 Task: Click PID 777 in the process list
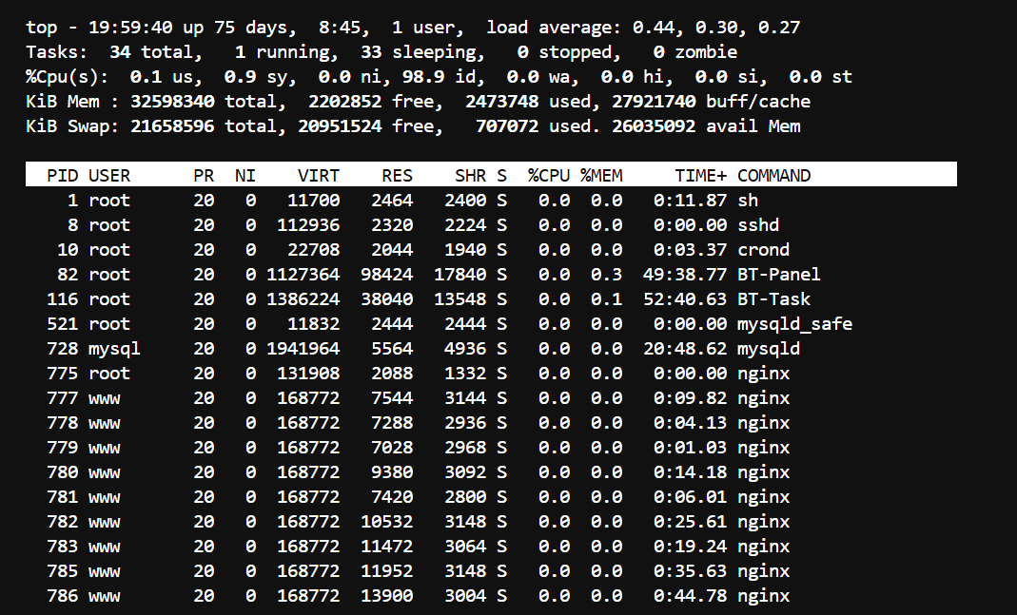click(x=62, y=398)
